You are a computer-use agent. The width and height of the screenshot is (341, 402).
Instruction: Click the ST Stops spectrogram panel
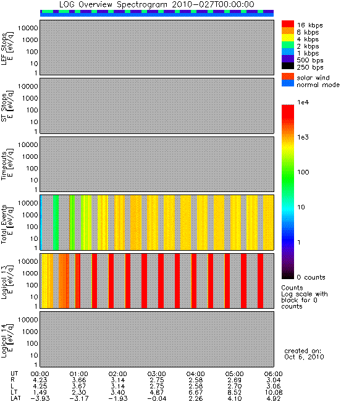tap(157, 106)
